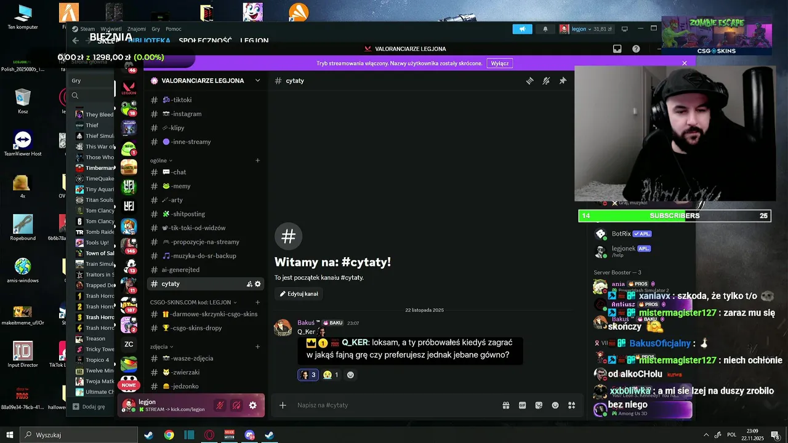Open the -chat channel
Screen dimensions: 788x443
(206, 172)
